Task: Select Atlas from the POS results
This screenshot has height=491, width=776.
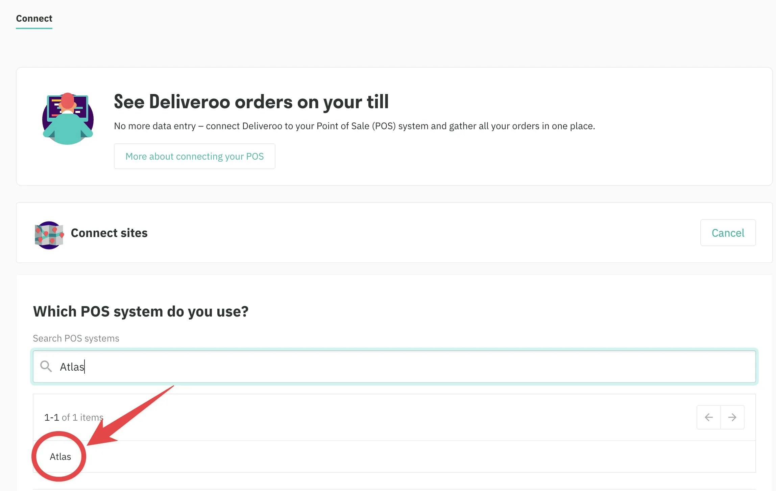Action: point(59,457)
